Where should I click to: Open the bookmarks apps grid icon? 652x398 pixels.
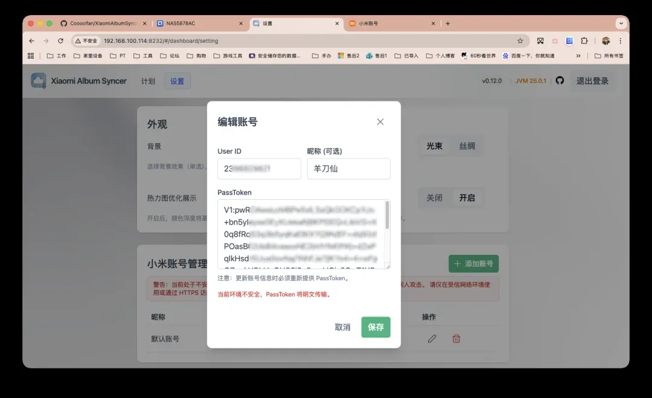[x=31, y=56]
